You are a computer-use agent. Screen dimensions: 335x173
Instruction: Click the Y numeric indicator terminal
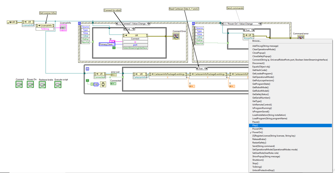(232, 86)
